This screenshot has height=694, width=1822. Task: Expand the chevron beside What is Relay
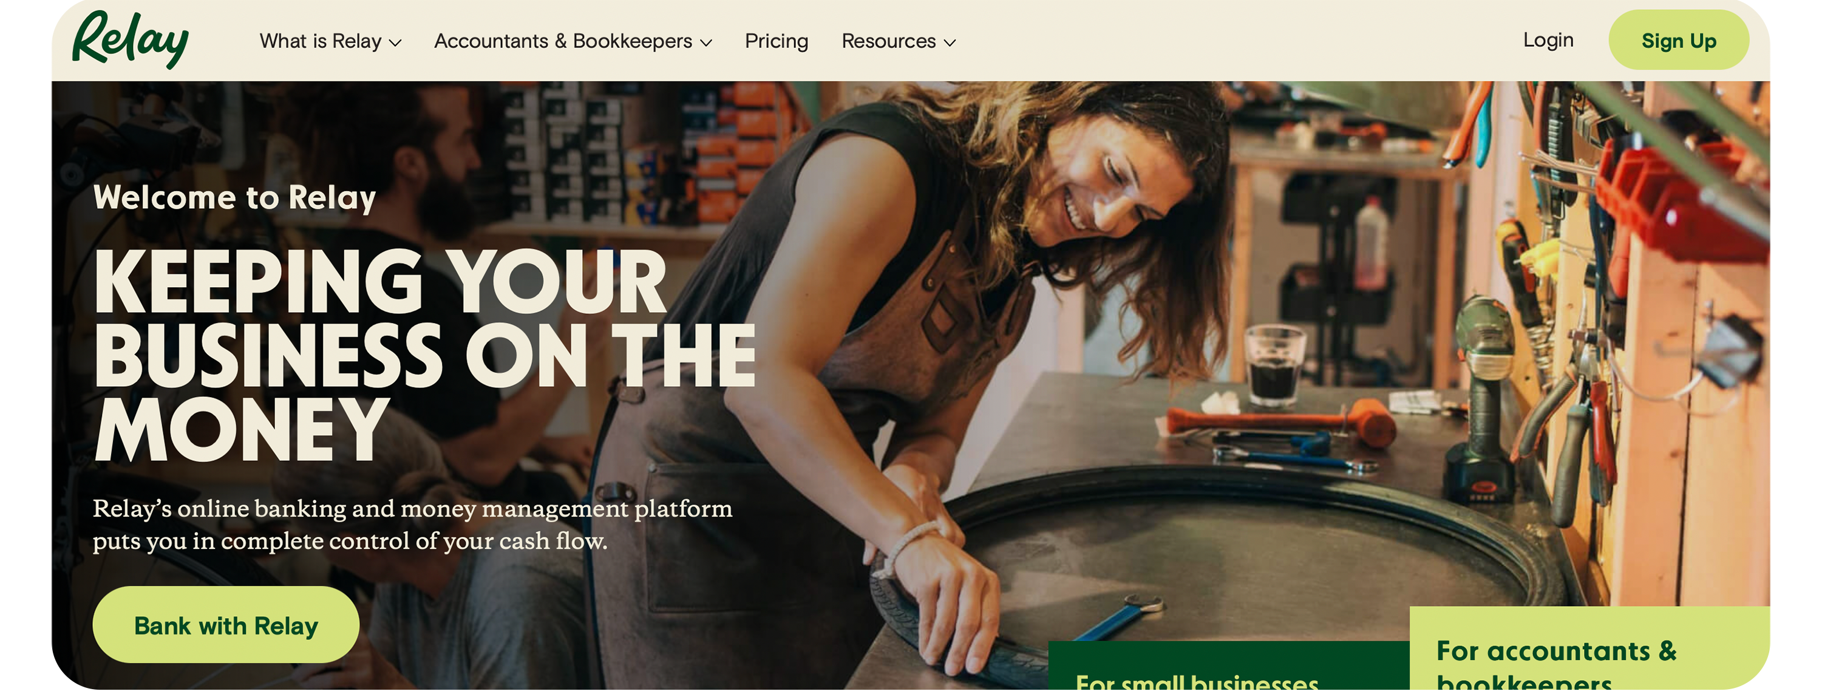point(395,43)
